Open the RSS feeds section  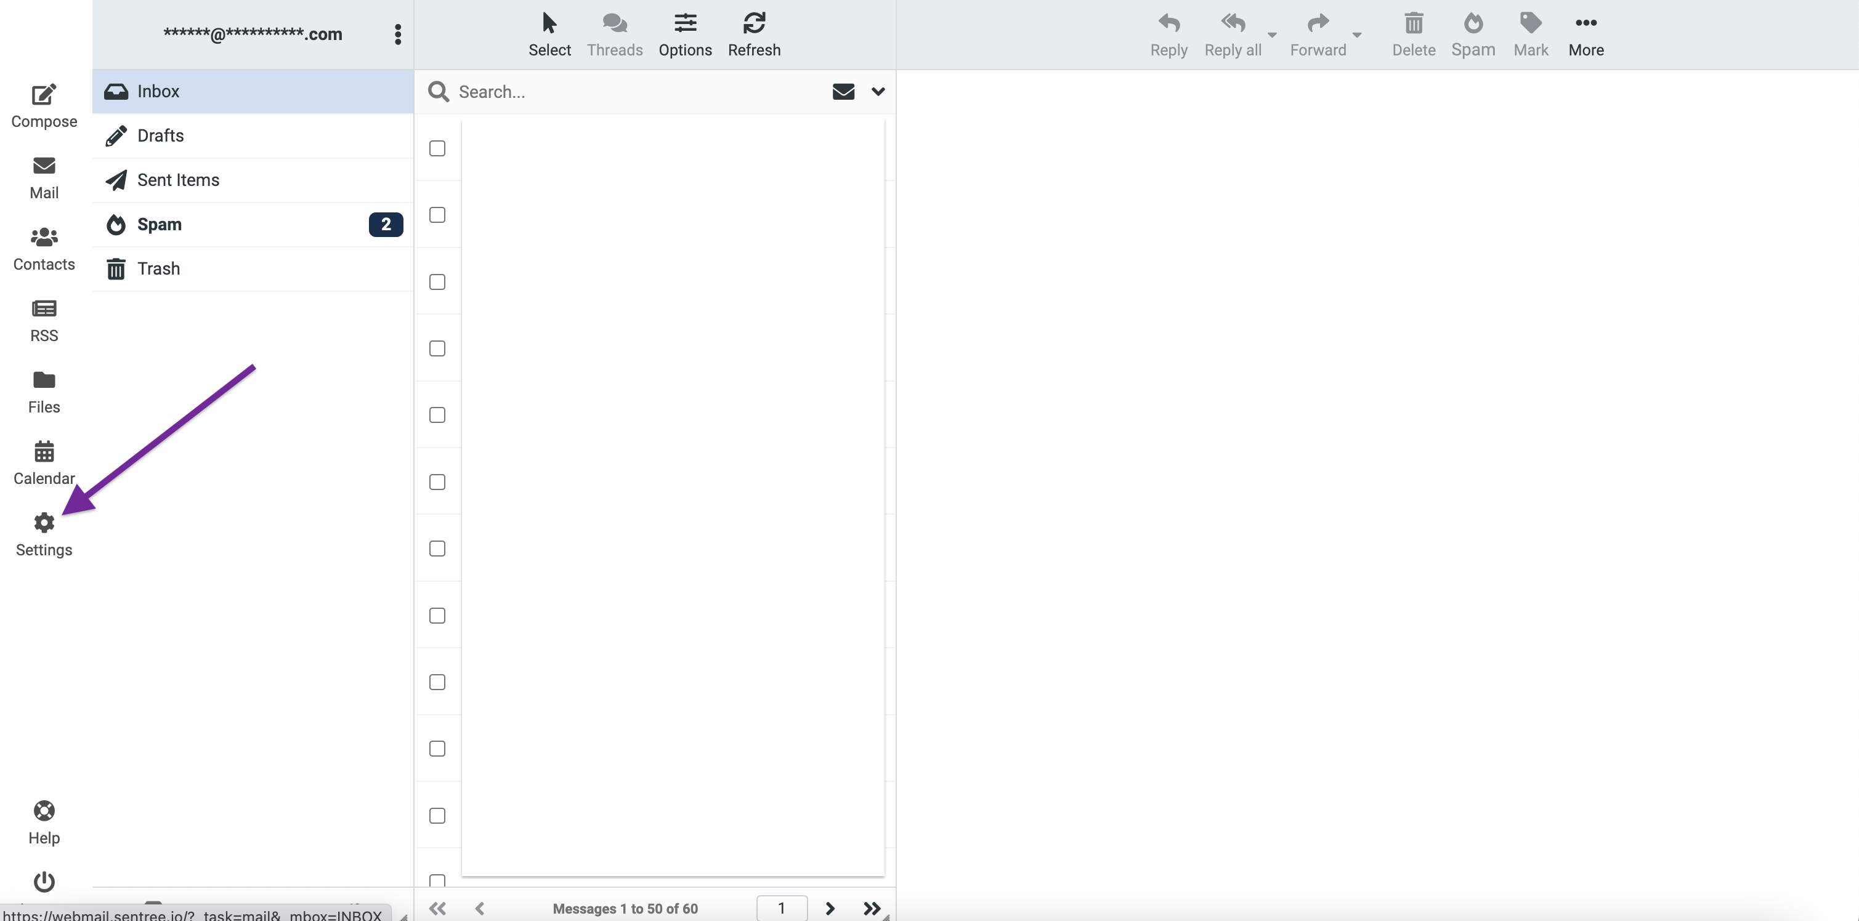pyautogui.click(x=44, y=320)
